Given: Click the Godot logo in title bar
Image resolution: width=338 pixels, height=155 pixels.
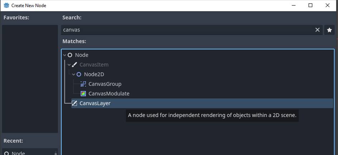Looking at the screenshot, I should (x=6, y=5).
